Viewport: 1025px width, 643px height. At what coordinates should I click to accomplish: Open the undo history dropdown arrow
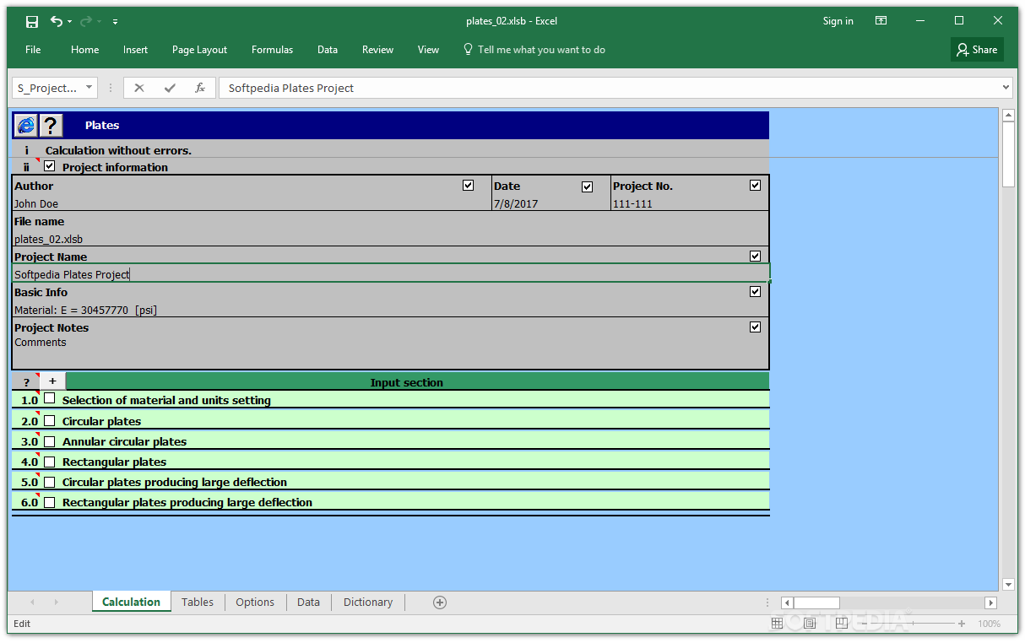pos(69,22)
